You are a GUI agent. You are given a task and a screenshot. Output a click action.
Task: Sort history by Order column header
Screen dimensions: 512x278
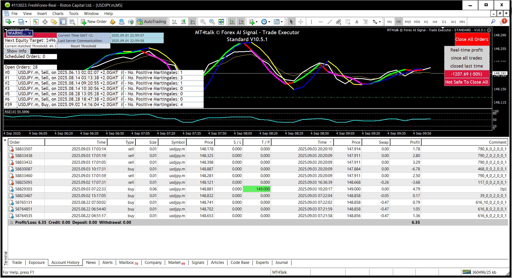tap(26, 142)
